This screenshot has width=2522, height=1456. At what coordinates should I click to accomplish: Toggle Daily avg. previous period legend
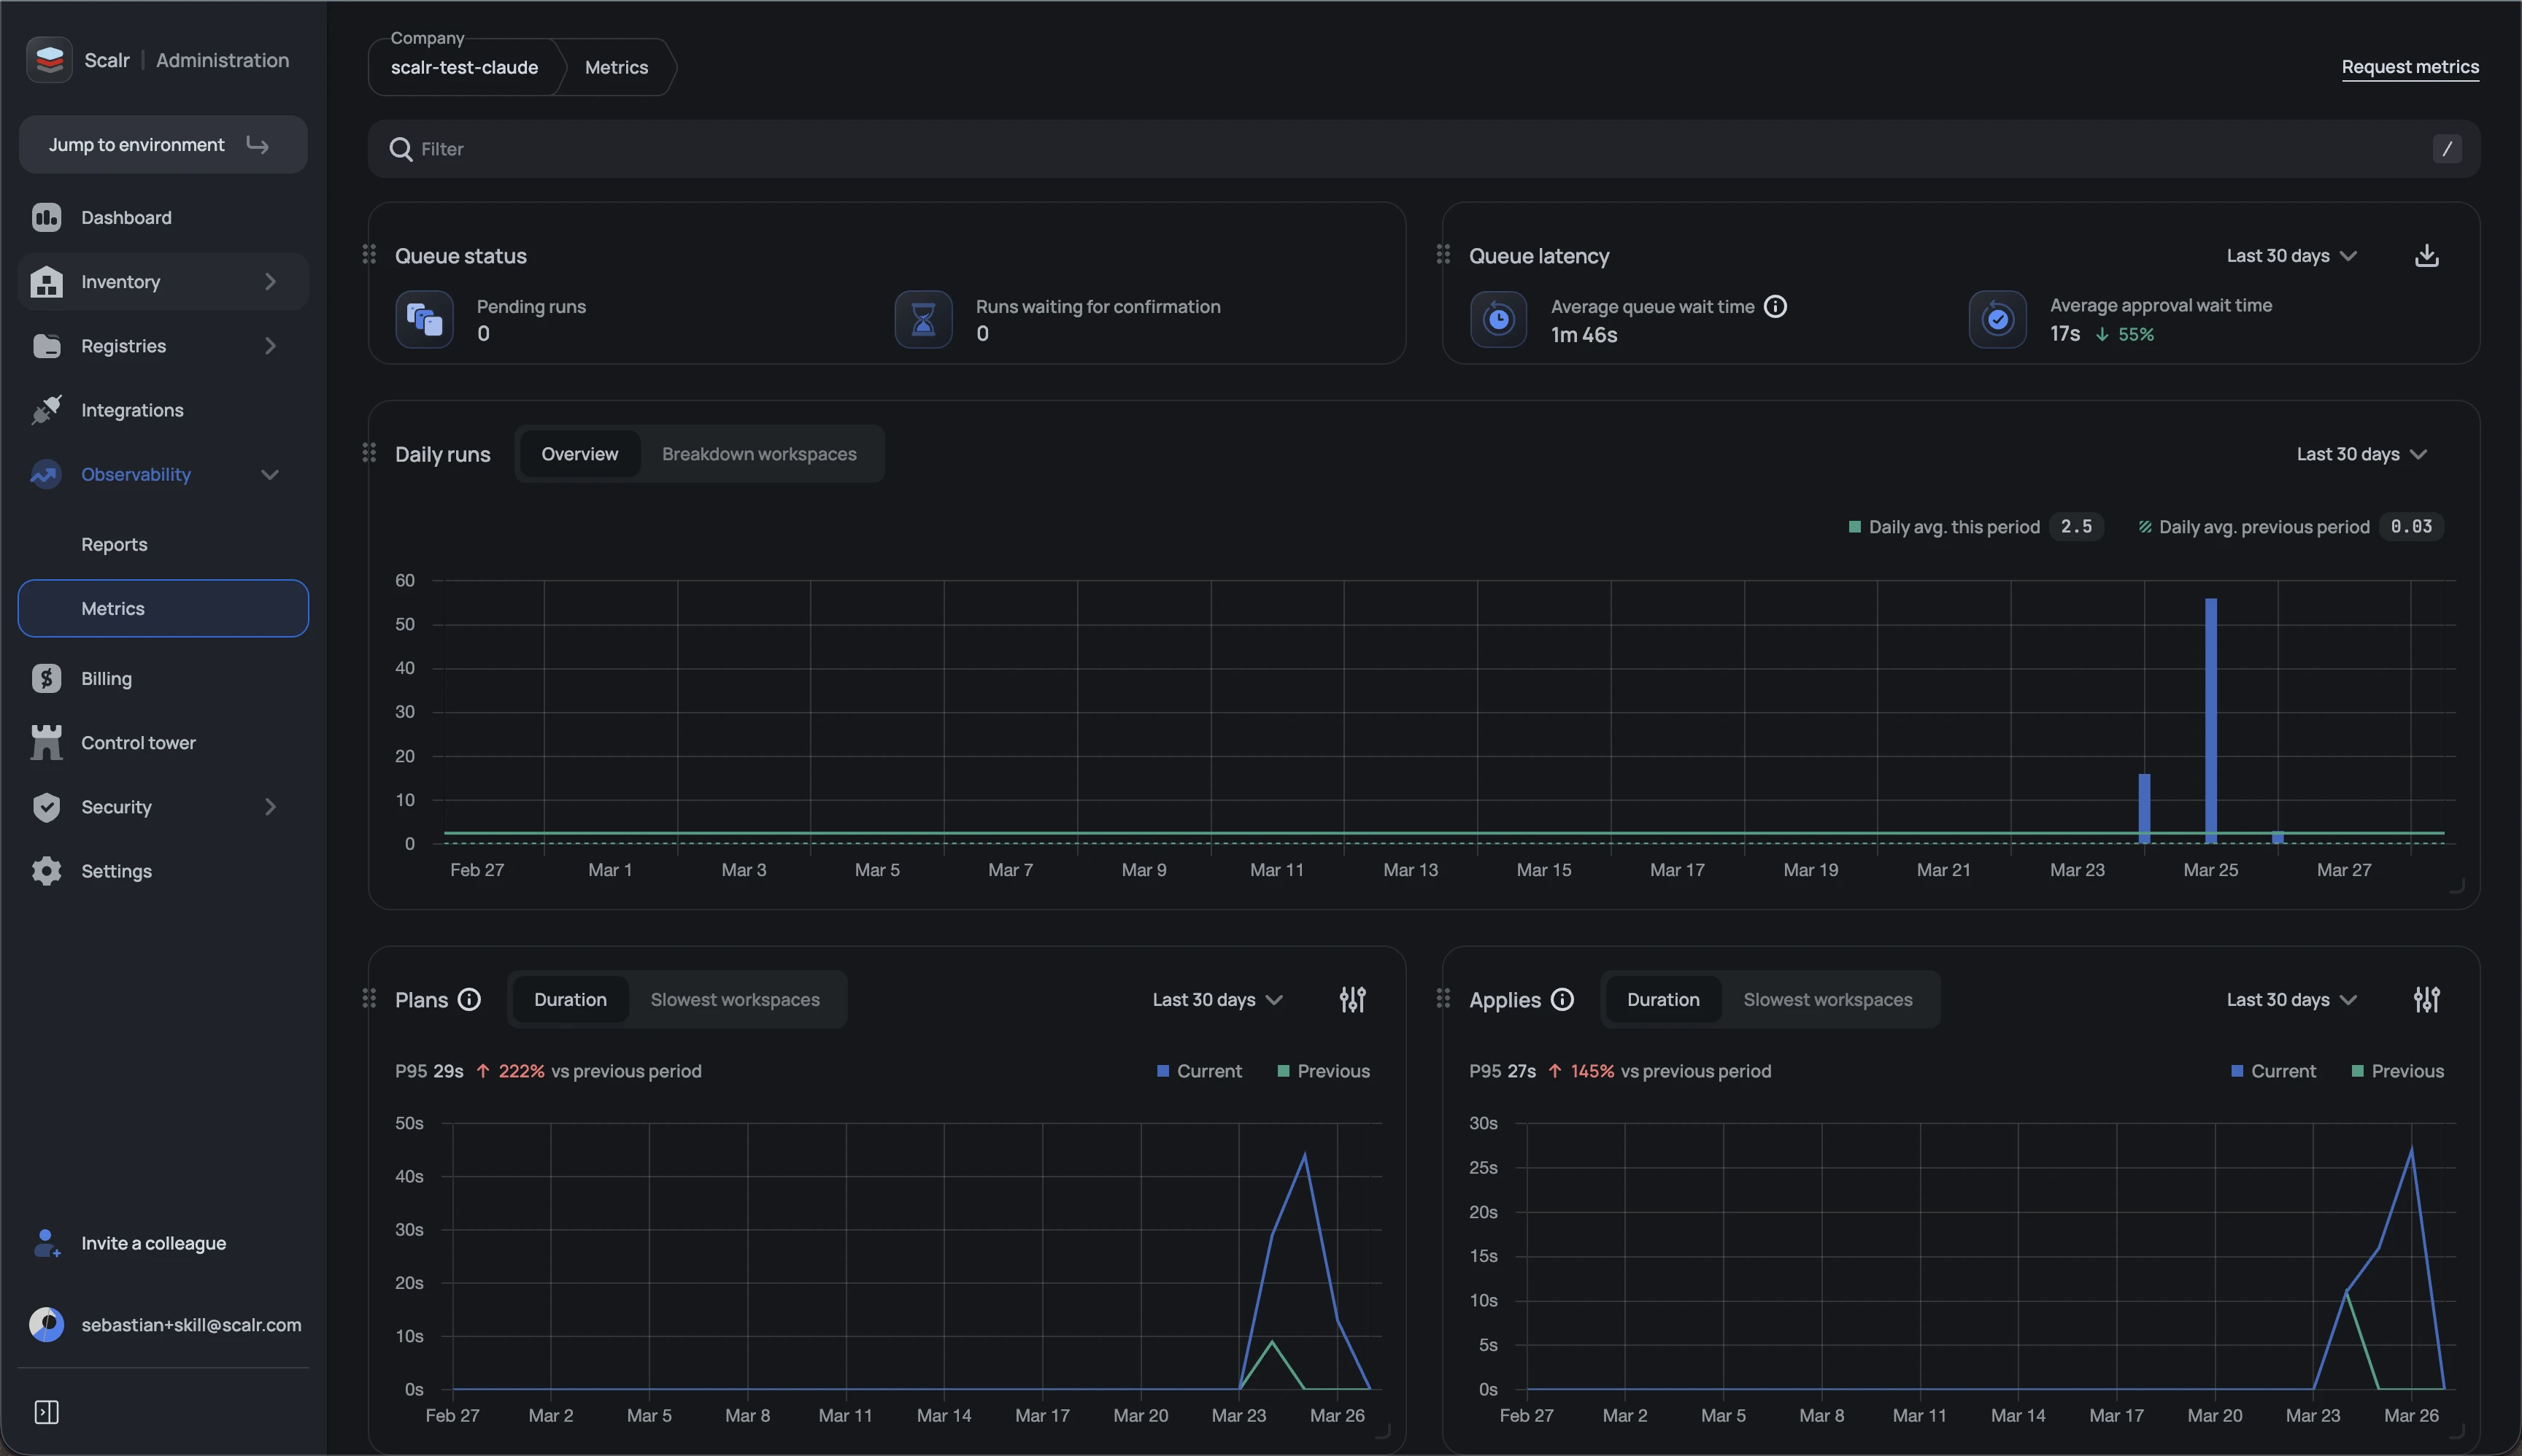click(2291, 527)
